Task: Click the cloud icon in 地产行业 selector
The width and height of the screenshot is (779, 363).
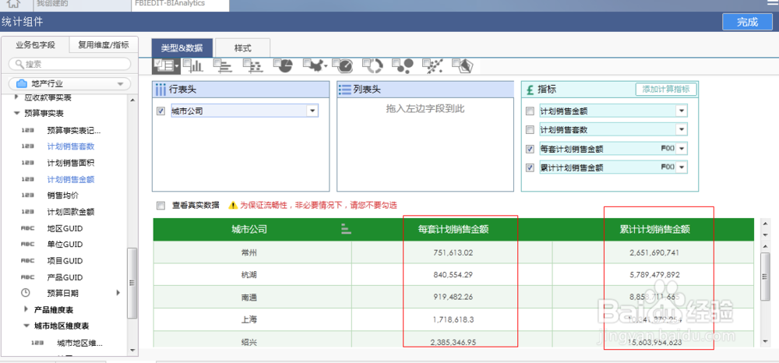Action: coord(22,84)
